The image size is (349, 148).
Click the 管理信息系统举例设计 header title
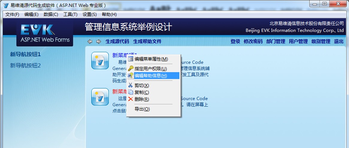click(129, 27)
